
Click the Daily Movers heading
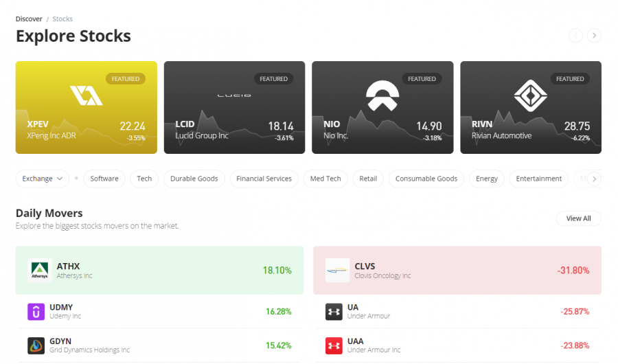pyautogui.click(x=49, y=213)
